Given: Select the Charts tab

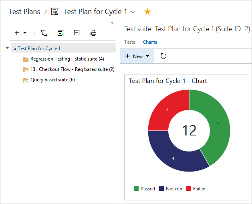Looking at the screenshot, I should (x=150, y=42).
